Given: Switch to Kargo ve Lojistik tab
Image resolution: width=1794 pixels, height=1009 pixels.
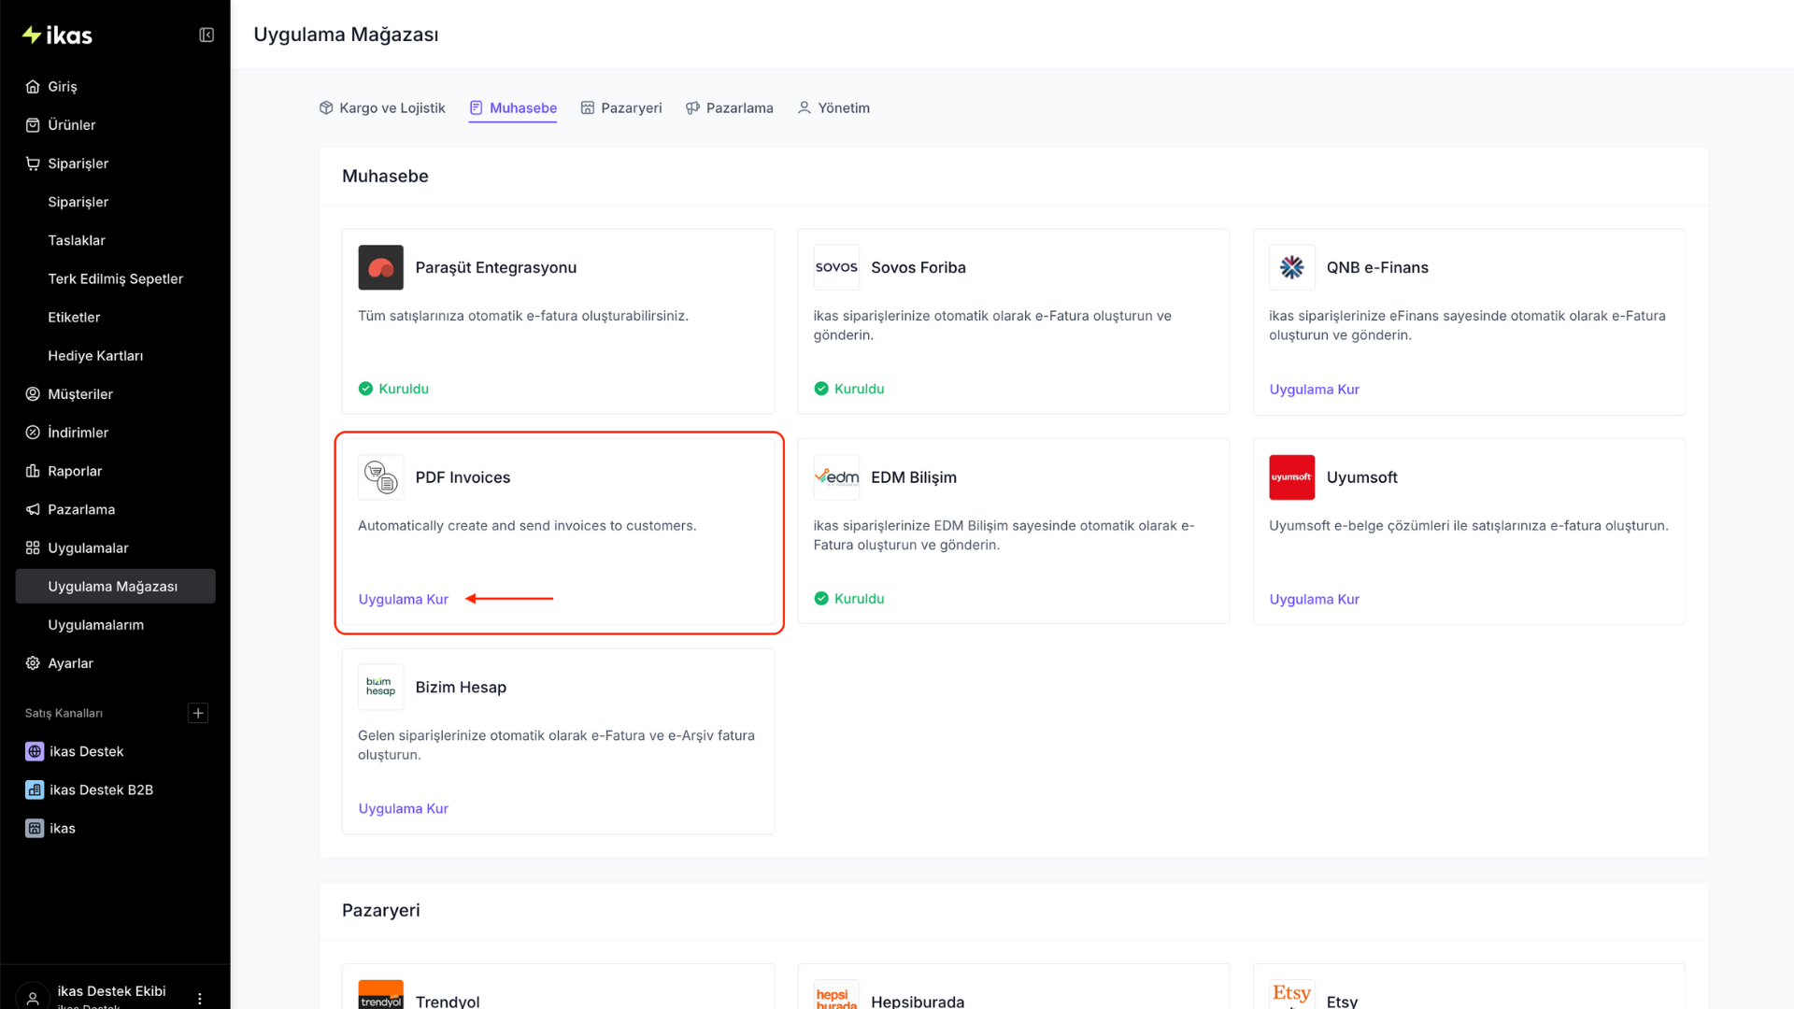Looking at the screenshot, I should pyautogui.click(x=382, y=108).
